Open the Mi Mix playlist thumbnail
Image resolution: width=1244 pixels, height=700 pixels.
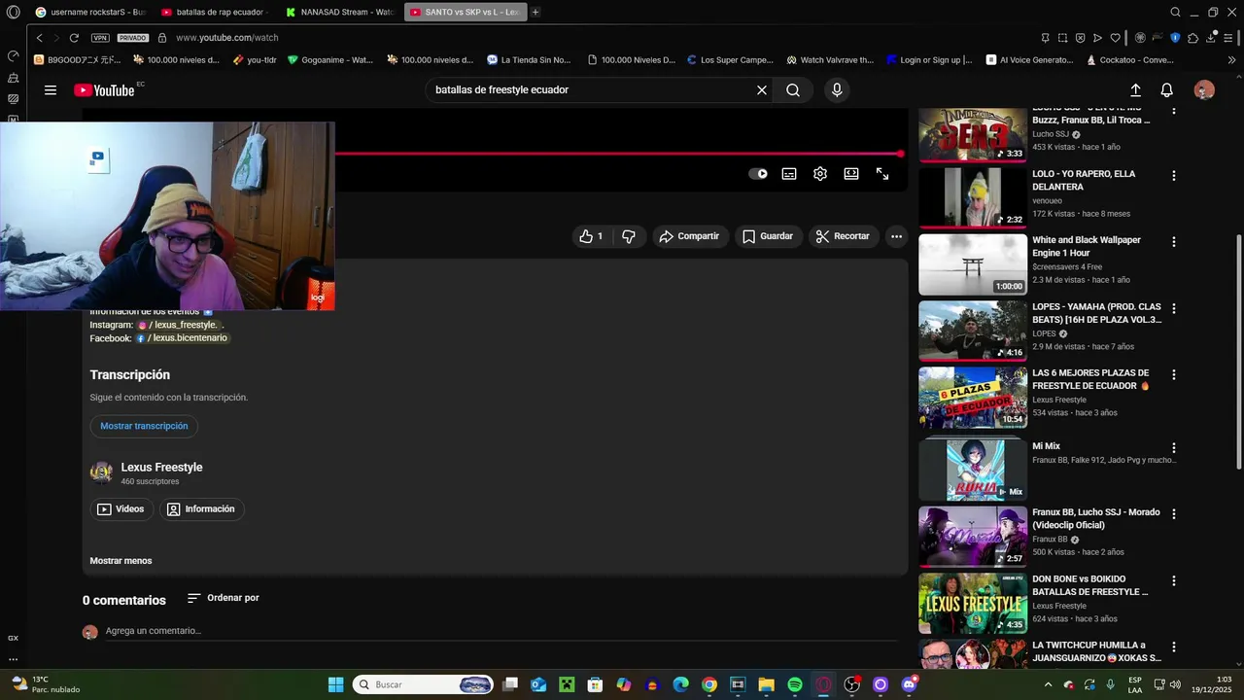point(973,470)
